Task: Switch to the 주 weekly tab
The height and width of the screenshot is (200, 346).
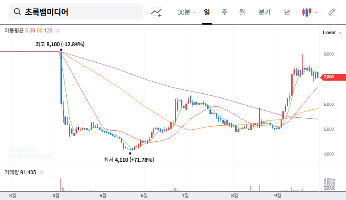Action: pyautogui.click(x=225, y=12)
